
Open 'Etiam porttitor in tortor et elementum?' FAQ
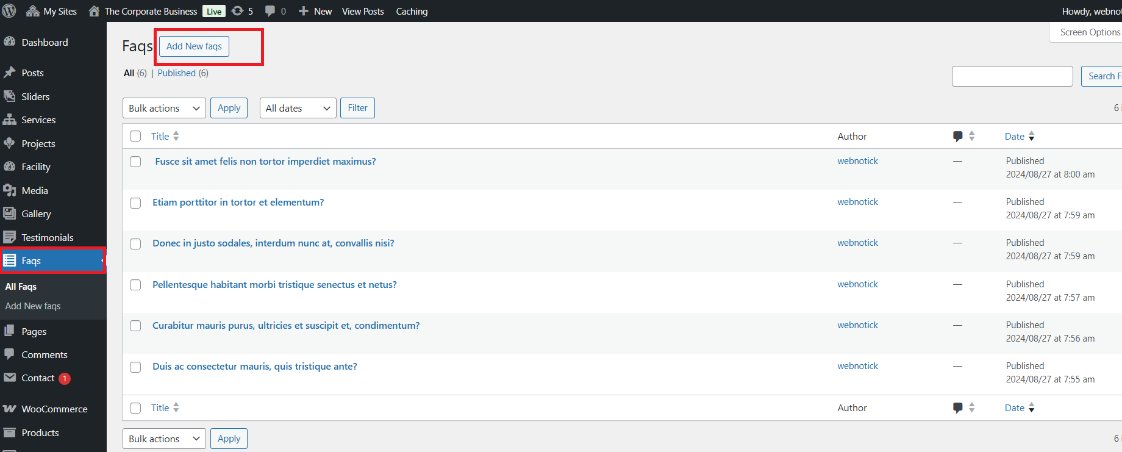(238, 203)
